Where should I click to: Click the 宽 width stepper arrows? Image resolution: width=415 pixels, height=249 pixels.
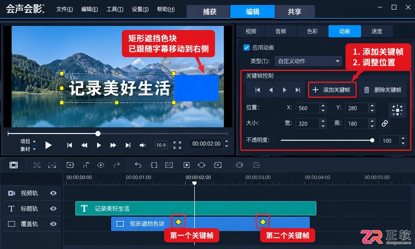point(323,123)
